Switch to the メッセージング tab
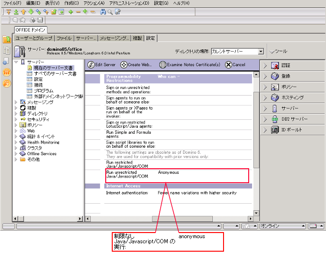The image size is (326, 254). coord(114,38)
